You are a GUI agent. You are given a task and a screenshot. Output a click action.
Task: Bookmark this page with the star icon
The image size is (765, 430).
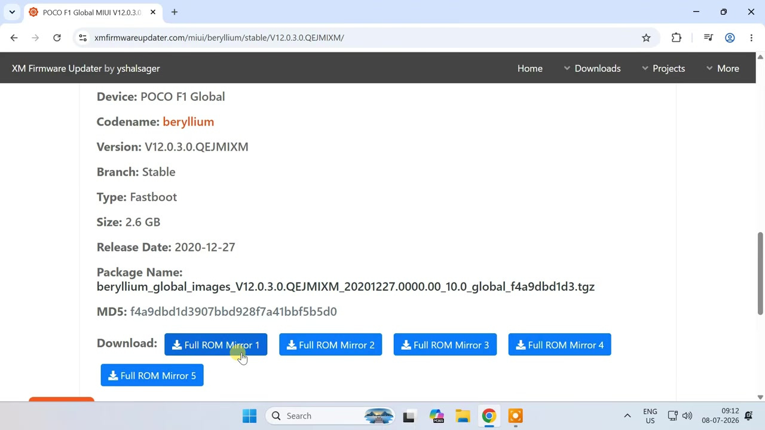coord(646,38)
